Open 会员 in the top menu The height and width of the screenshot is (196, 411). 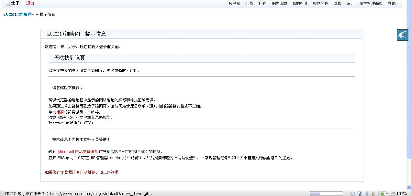tap(249, 4)
